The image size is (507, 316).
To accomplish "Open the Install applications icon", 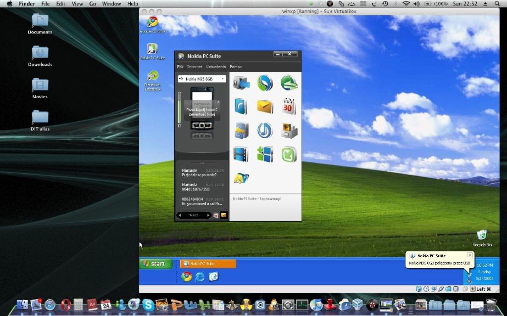I will pyautogui.click(x=265, y=154).
